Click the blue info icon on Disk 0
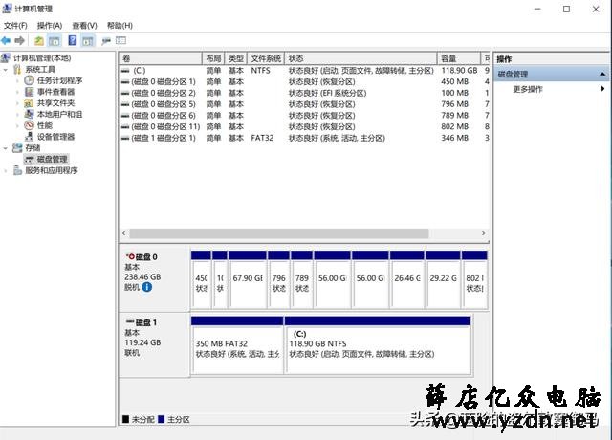Viewport: 612px width, 440px height. (147, 287)
